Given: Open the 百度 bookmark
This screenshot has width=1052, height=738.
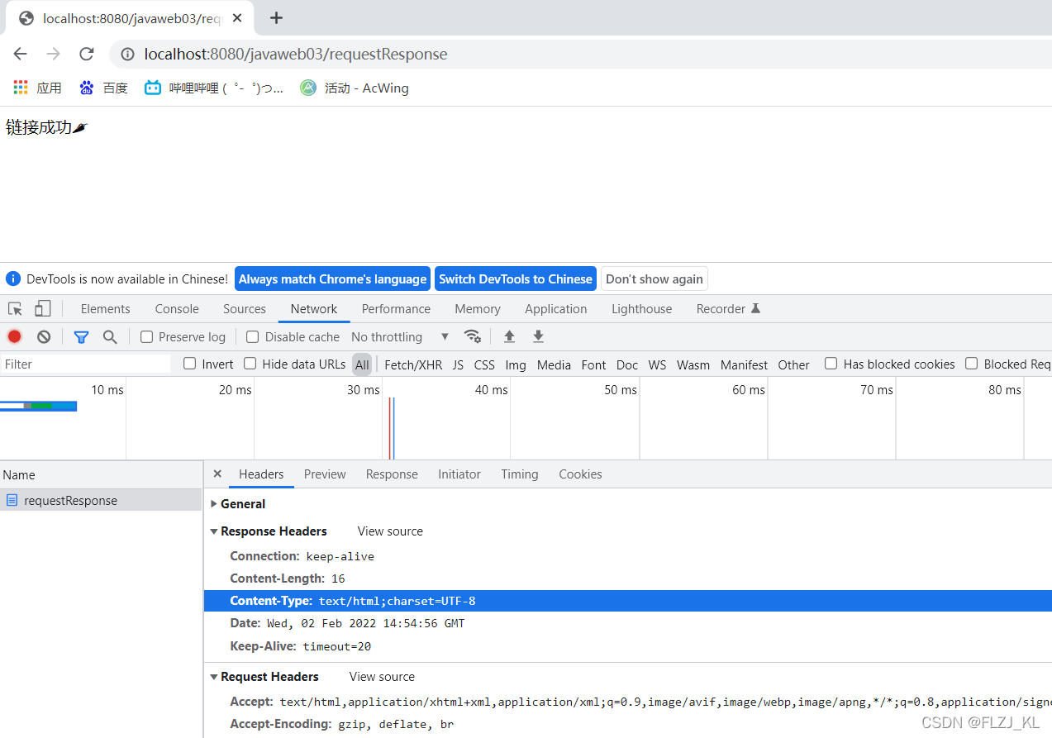Looking at the screenshot, I should click(103, 88).
